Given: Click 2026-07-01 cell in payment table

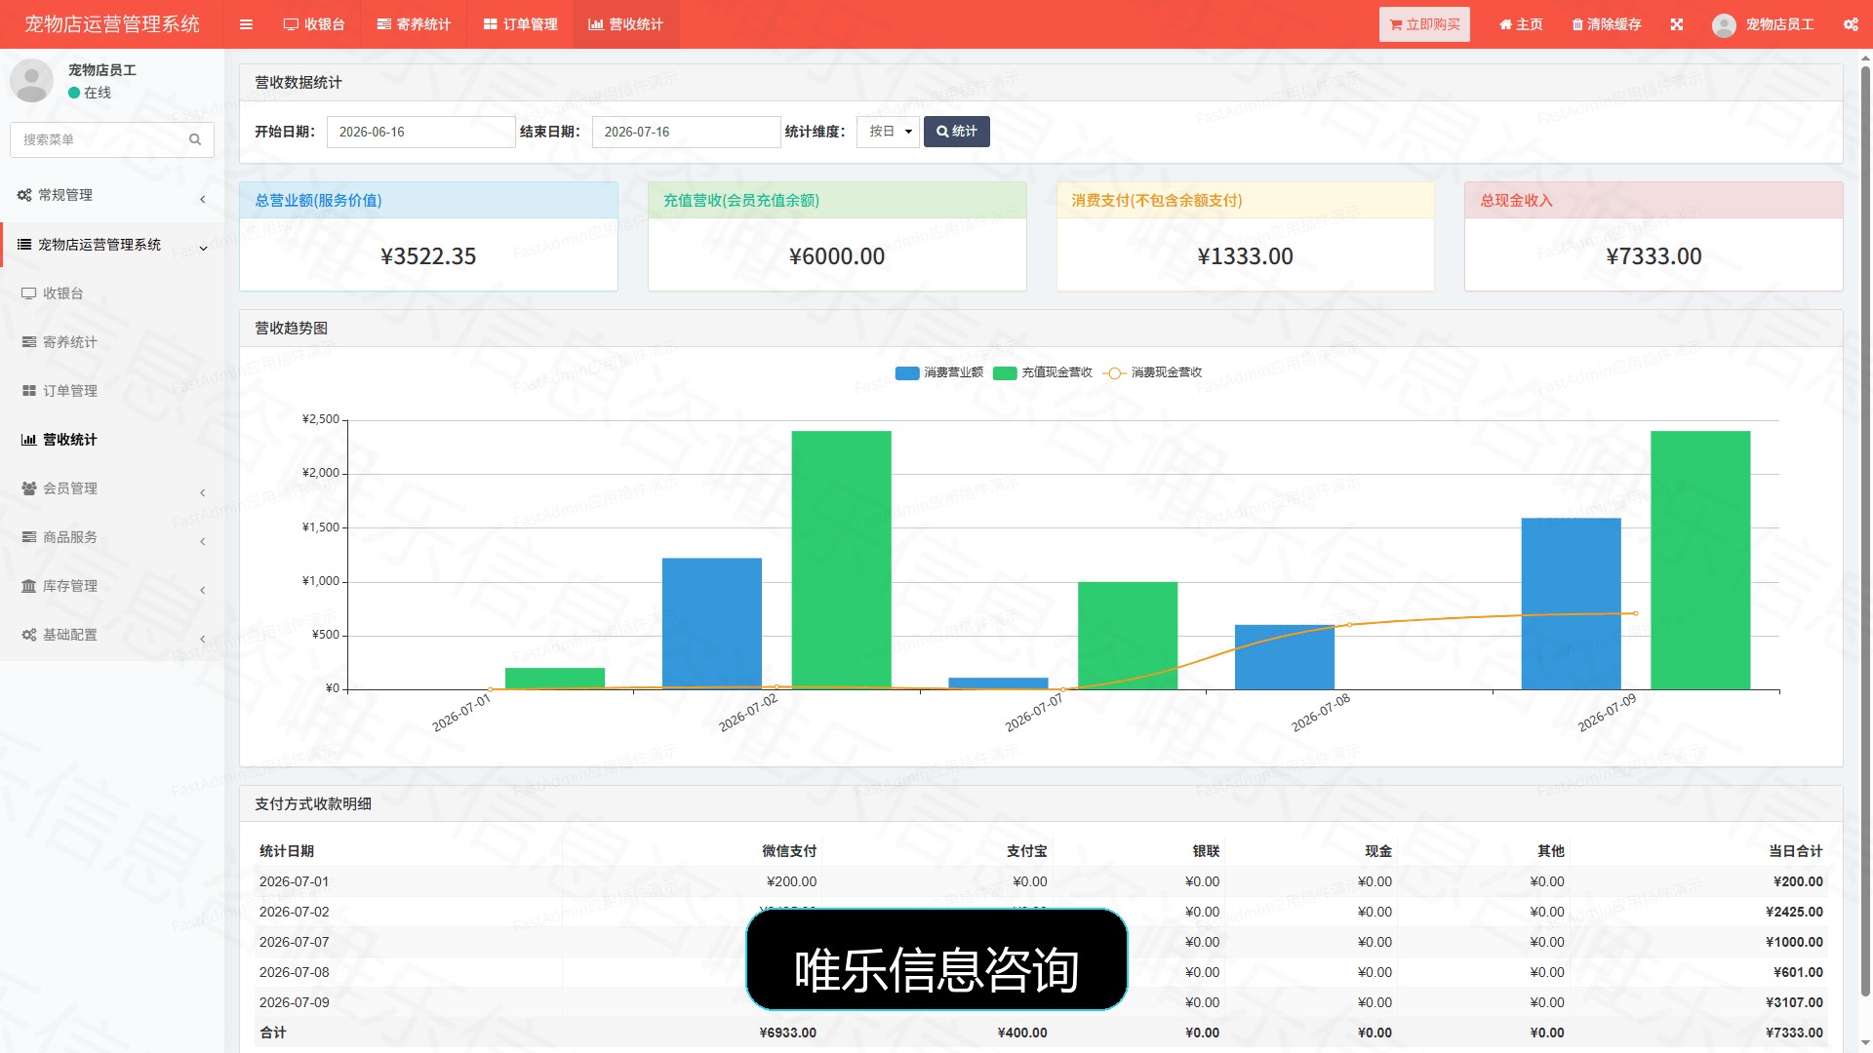Looking at the screenshot, I should tap(294, 881).
